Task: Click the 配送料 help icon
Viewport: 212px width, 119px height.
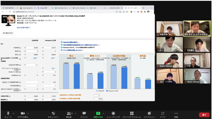Action: [20, 51]
